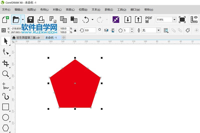Open the 文件(F) menu

tap(6, 10)
